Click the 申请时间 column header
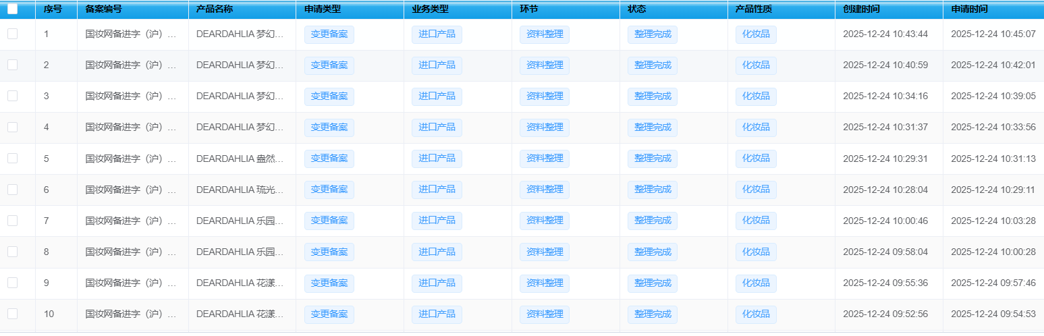This screenshot has width=1044, height=336. [969, 9]
